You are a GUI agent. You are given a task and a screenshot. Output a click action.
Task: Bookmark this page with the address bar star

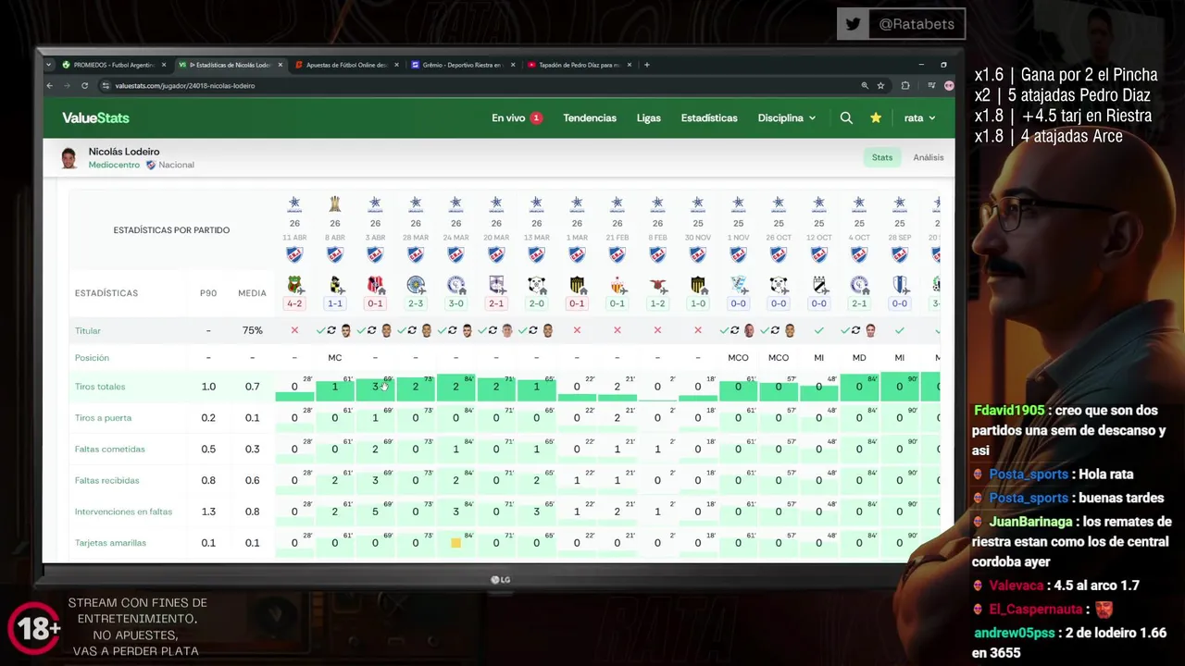tap(880, 85)
